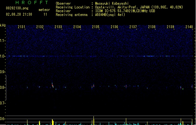Click the 0.9 kHz axis label

pos(3,72)
